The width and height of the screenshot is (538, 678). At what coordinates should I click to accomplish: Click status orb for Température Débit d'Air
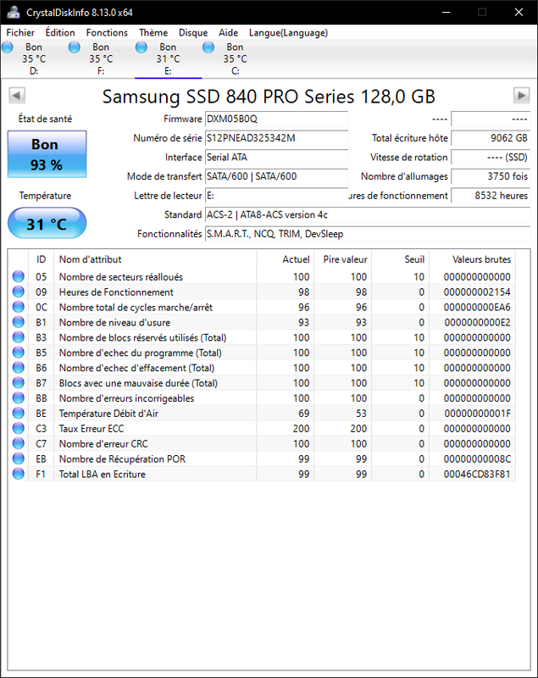tap(18, 413)
